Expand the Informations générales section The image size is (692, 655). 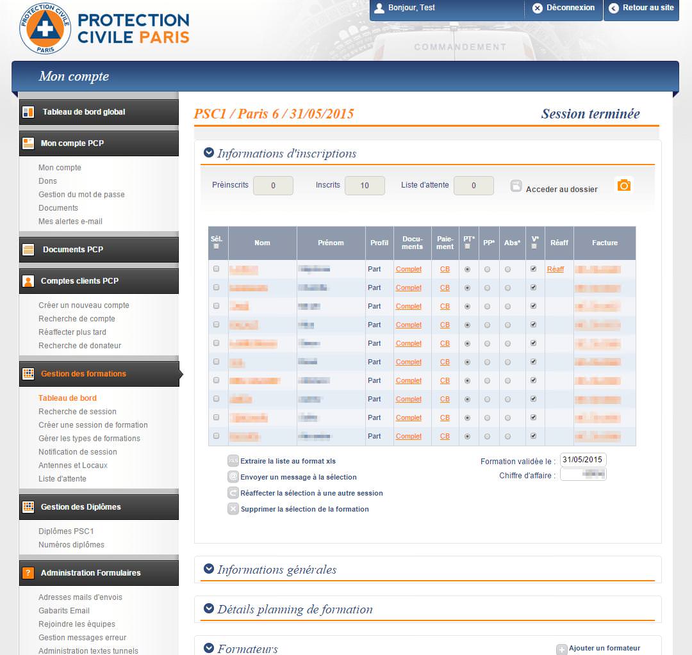pos(208,569)
